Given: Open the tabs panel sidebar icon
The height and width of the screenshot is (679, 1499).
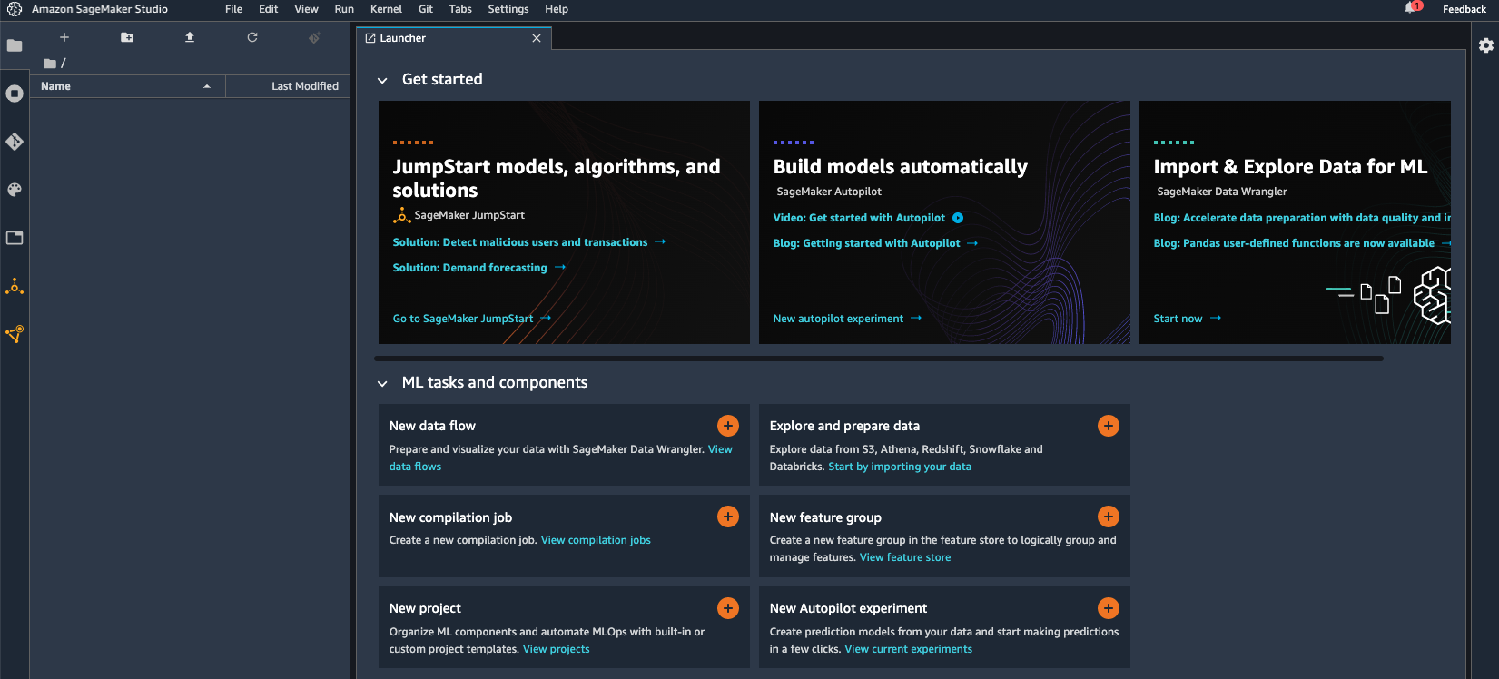Looking at the screenshot, I should click(15, 238).
